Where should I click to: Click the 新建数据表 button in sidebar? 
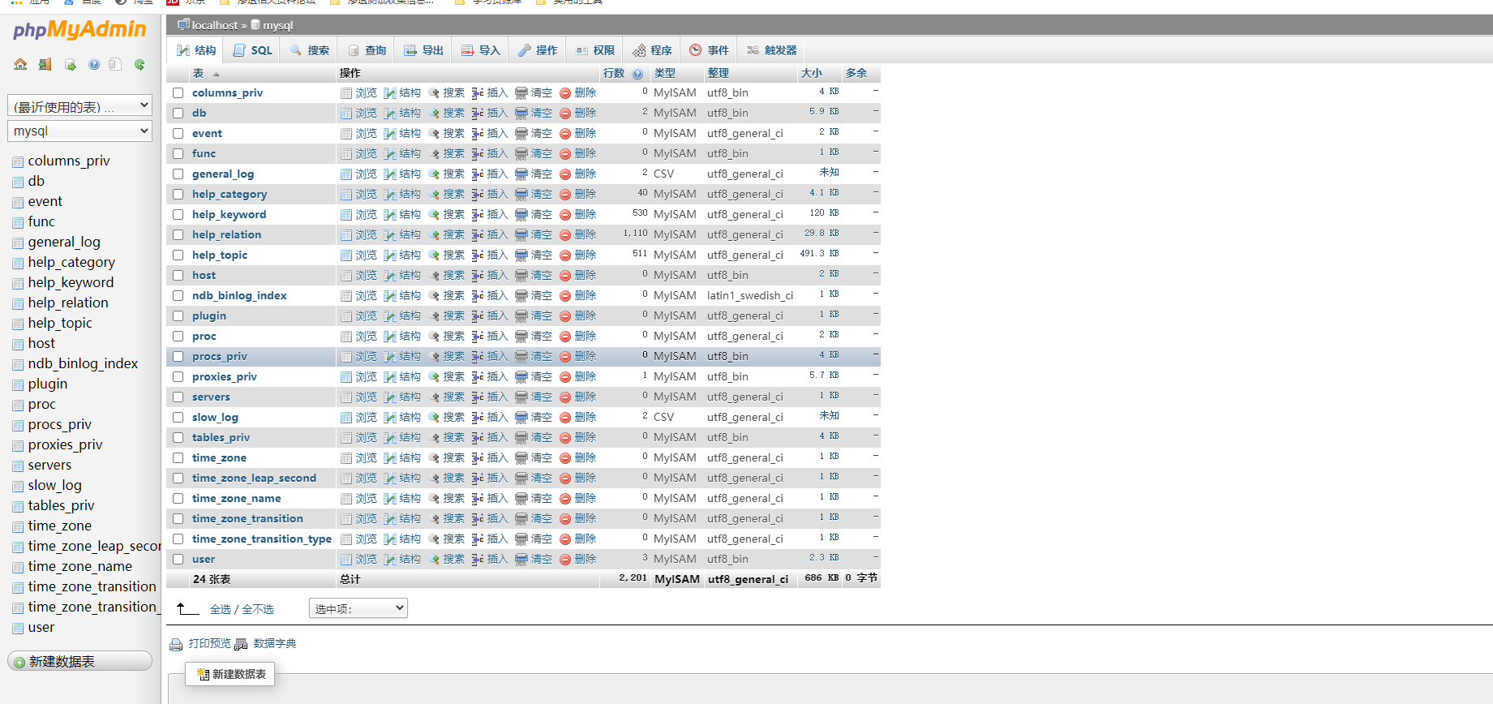click(79, 662)
